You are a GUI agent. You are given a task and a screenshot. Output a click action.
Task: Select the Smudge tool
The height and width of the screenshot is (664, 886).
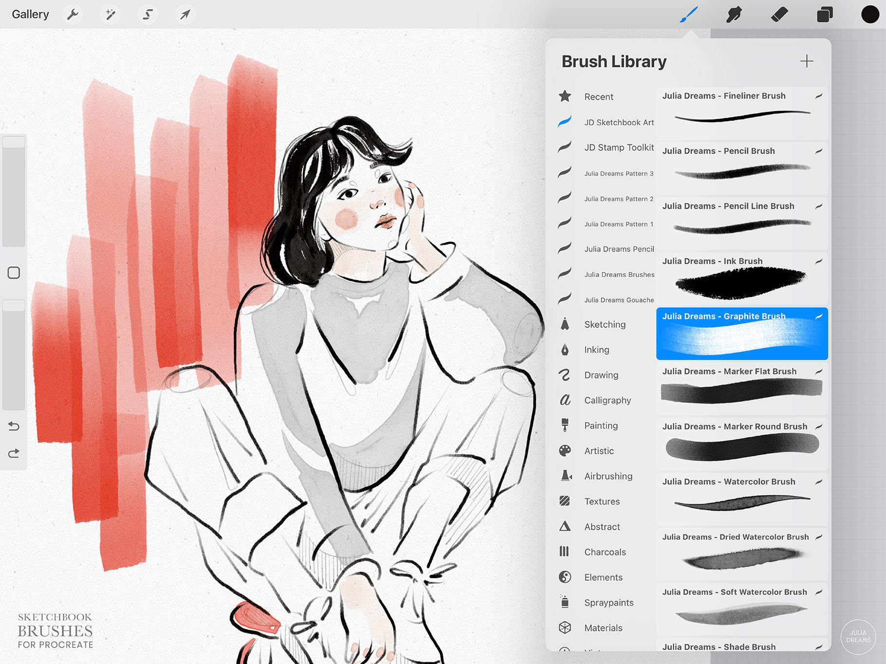[733, 14]
